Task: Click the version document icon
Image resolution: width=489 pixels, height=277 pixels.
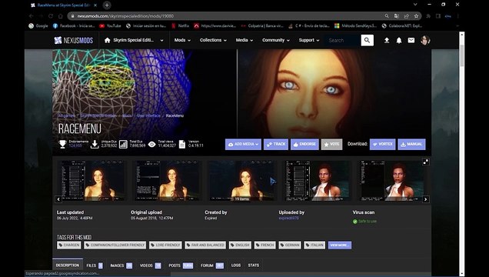Action: tap(182, 144)
